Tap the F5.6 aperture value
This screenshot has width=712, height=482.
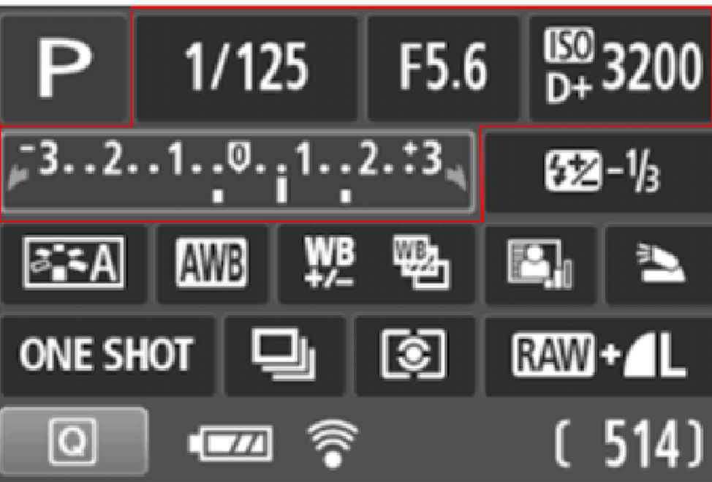coord(443,68)
